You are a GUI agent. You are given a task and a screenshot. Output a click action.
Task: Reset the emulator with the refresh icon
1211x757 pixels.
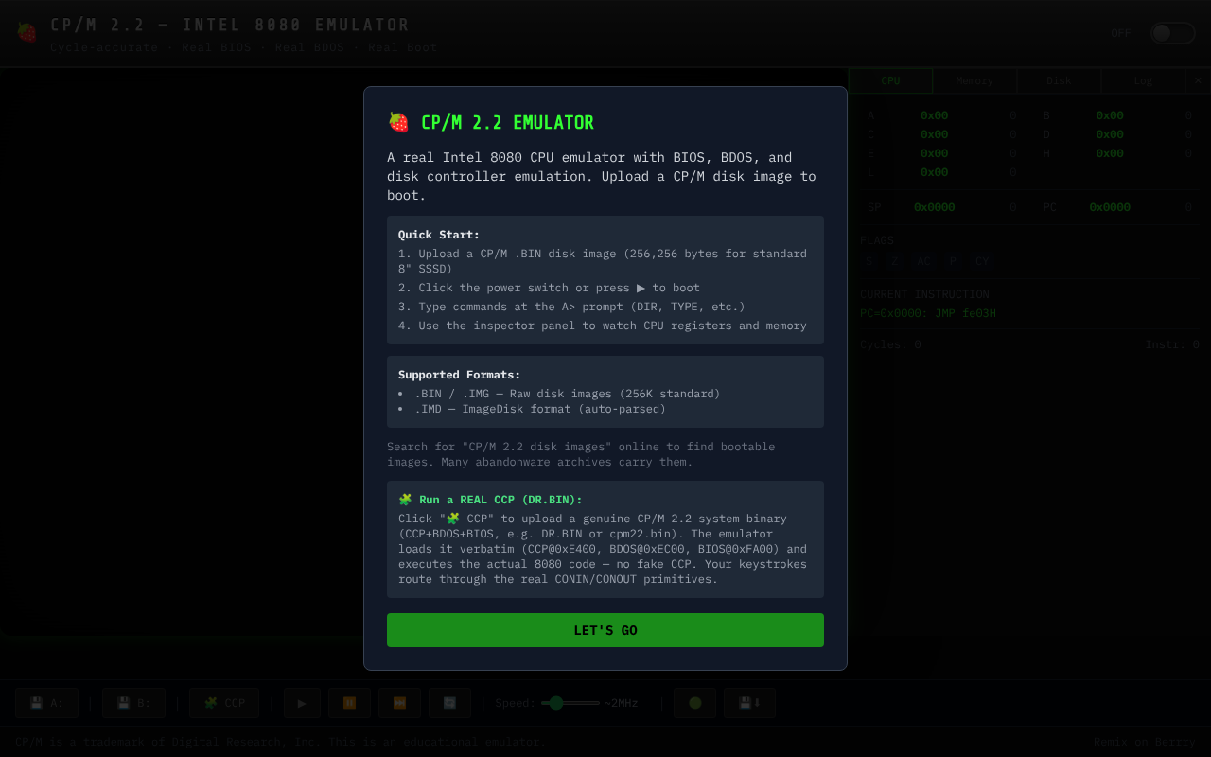pyautogui.click(x=449, y=703)
